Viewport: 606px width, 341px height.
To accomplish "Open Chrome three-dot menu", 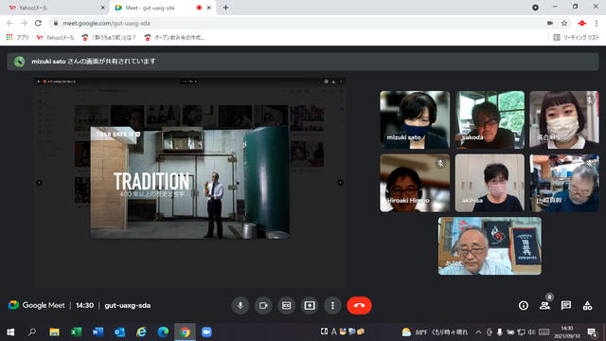I will (597, 23).
